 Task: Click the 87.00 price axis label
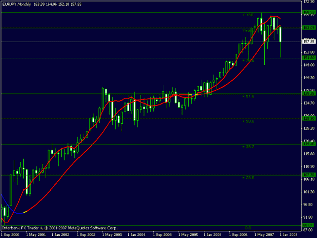tap(309, 230)
